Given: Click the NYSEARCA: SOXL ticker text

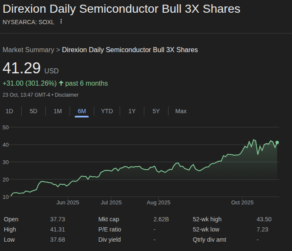Looking at the screenshot, I should coord(28,22).
